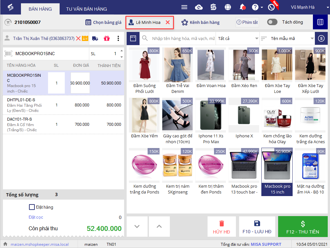Screen dimensions: 330x248
Task: Edit unit price 50.900.000 cell
Action: pos(80,83)
